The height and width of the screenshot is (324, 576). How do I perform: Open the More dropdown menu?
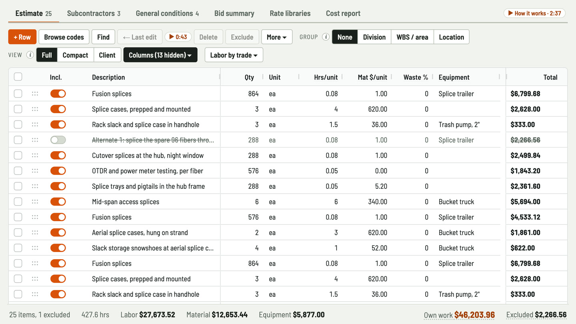point(277,37)
